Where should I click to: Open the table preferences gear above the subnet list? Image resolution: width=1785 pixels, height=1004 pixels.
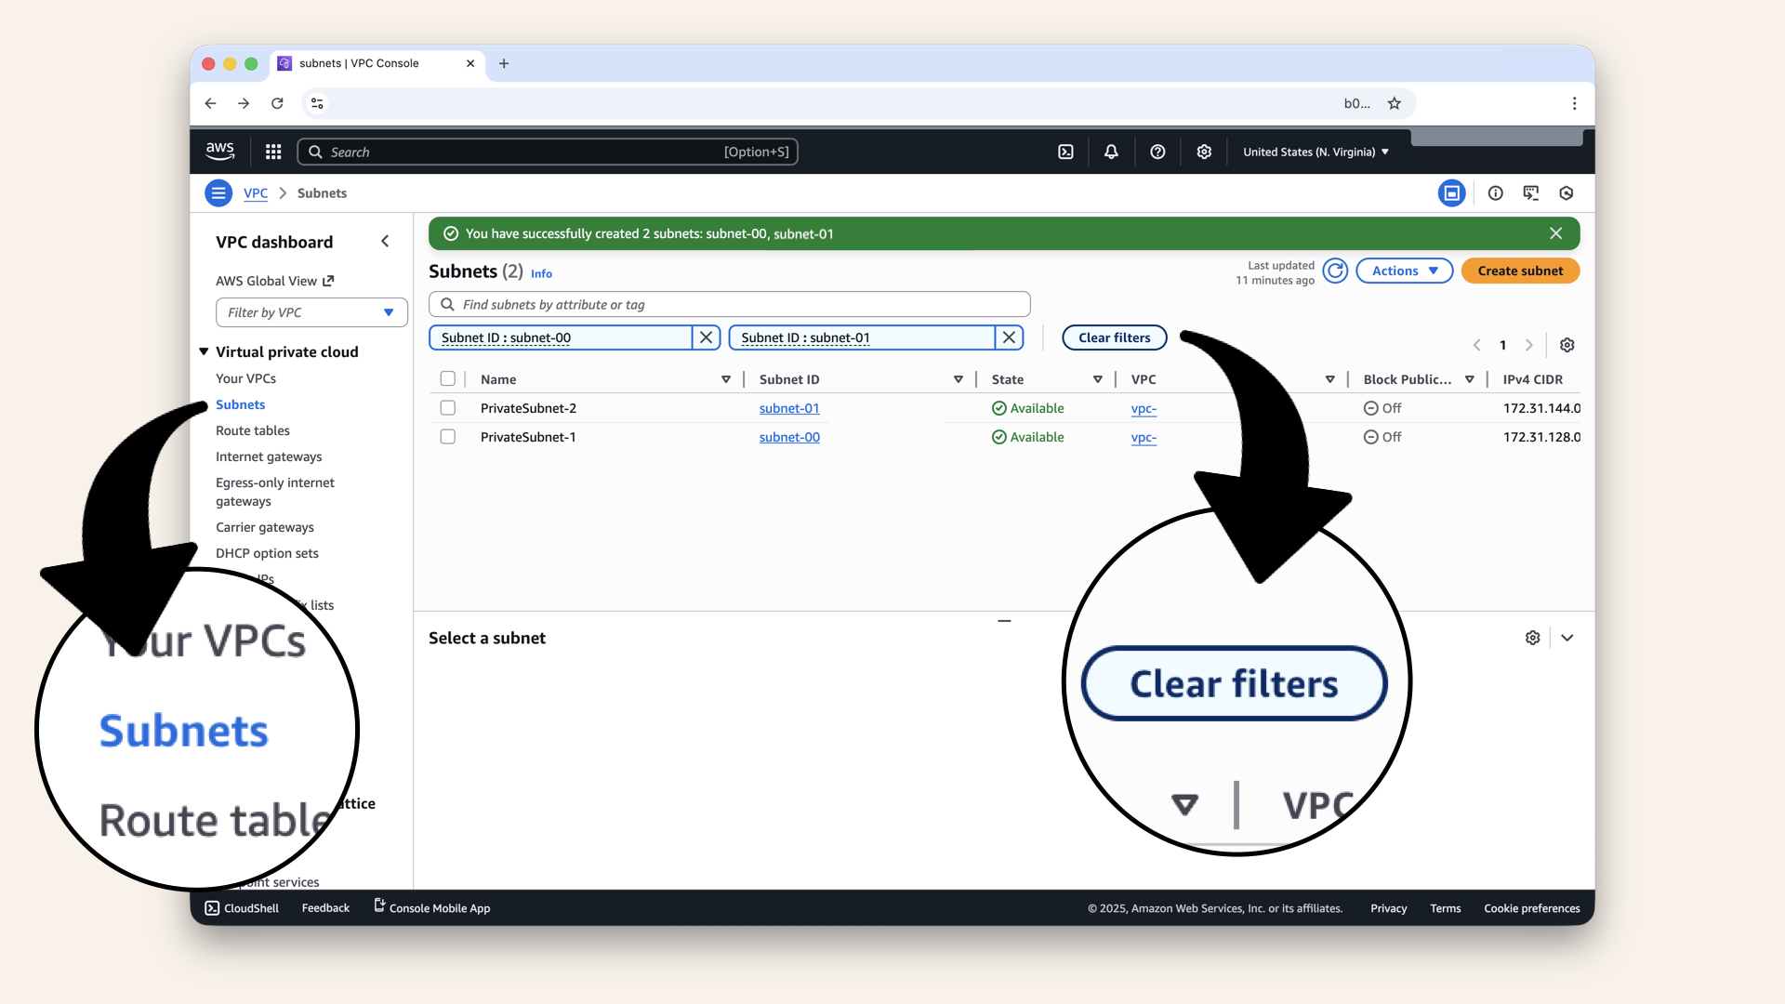click(1567, 345)
